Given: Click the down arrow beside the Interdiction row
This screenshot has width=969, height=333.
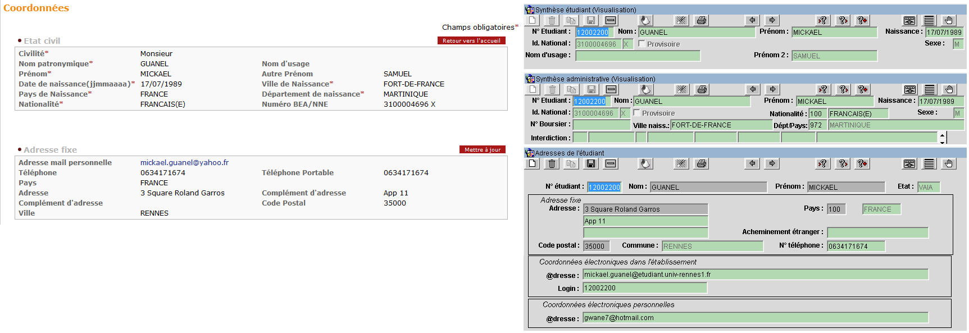Looking at the screenshot, I should pos(942,142).
